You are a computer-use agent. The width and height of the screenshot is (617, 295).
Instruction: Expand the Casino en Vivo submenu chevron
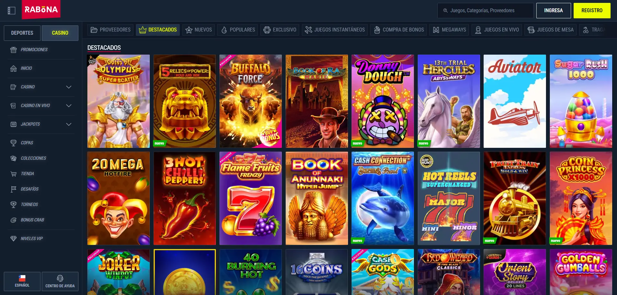69,106
